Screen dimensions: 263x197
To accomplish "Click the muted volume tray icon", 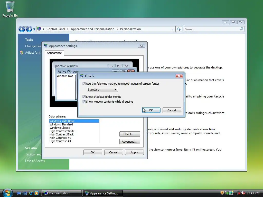I will [243, 193].
